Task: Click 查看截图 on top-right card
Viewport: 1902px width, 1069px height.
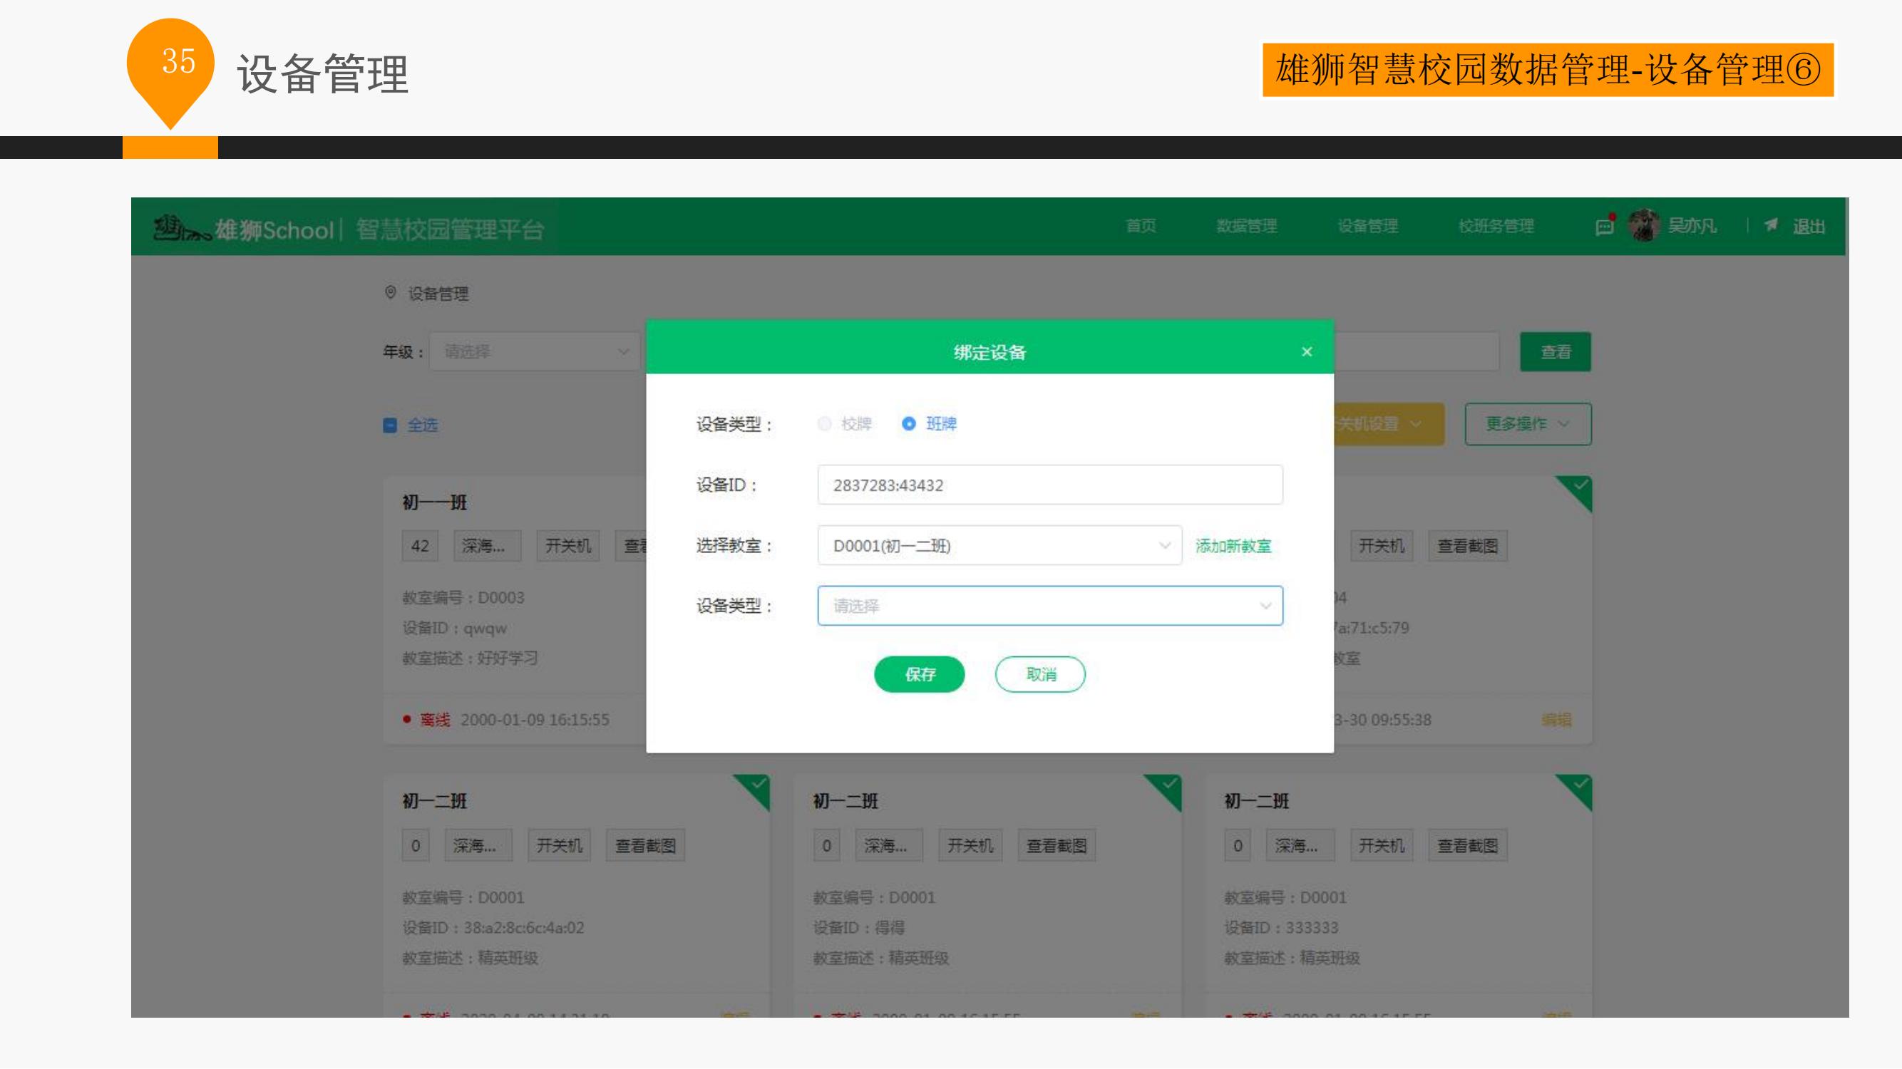Action: coord(1468,546)
